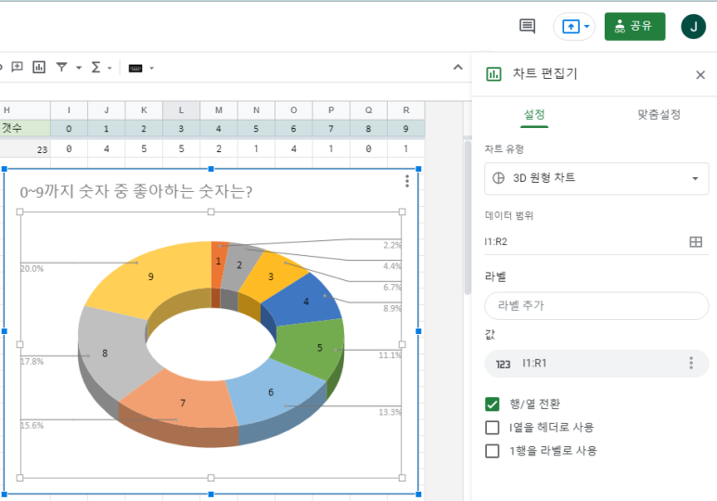Click the 17.8% data label
Screen dimensions: 717x501
[x=32, y=362]
